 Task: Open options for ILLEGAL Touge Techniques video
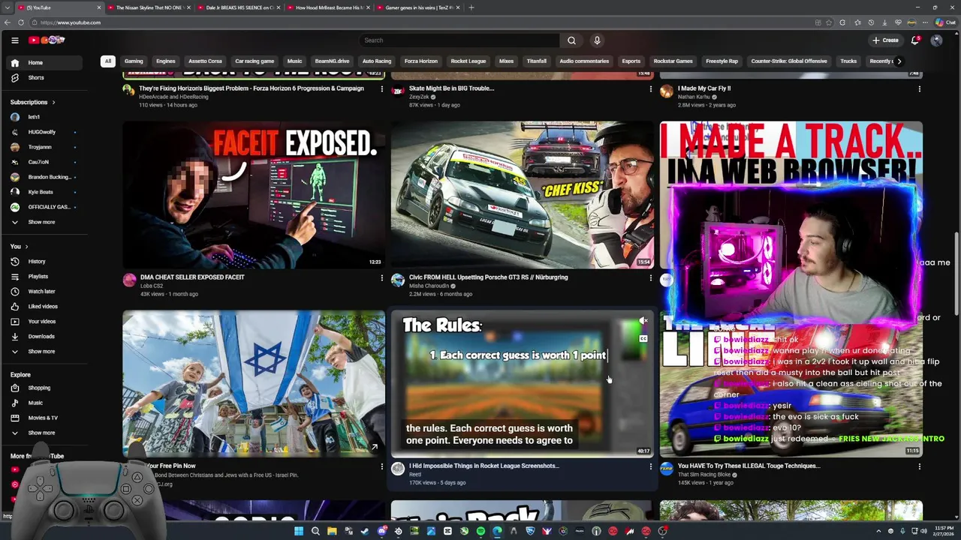(919, 466)
